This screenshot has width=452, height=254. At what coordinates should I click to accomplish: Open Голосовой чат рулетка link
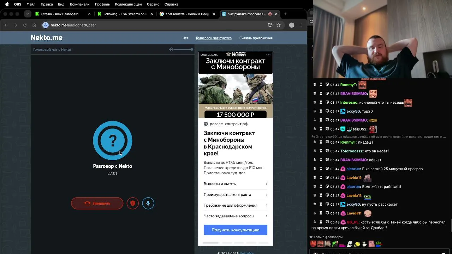click(x=214, y=38)
